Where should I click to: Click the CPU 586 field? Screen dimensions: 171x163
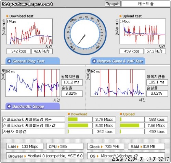pos(65,146)
